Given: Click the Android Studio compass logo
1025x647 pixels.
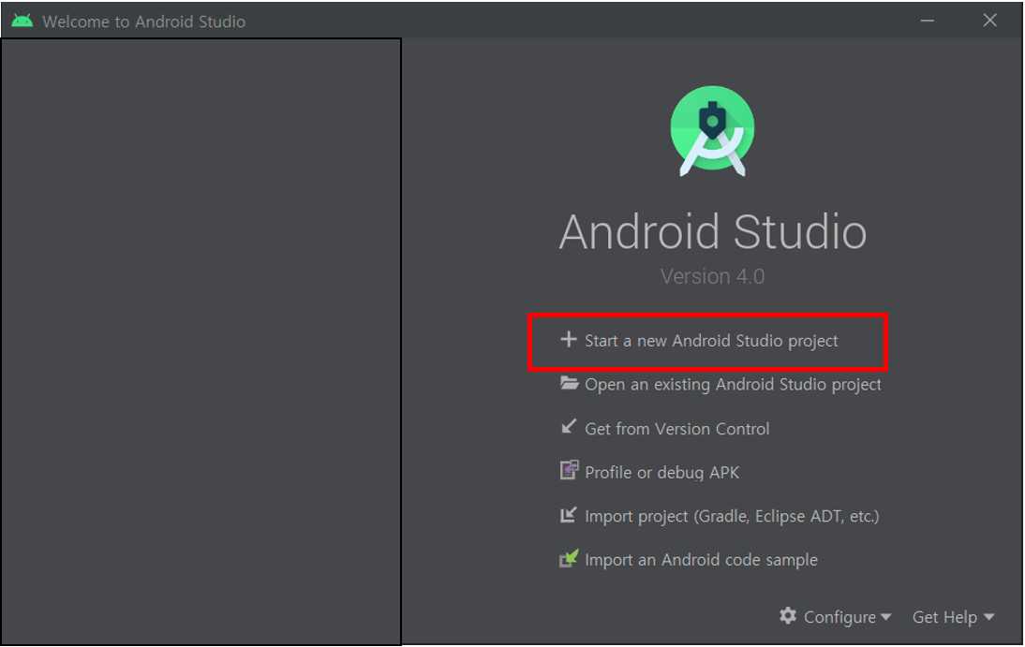Looking at the screenshot, I should click(x=712, y=131).
